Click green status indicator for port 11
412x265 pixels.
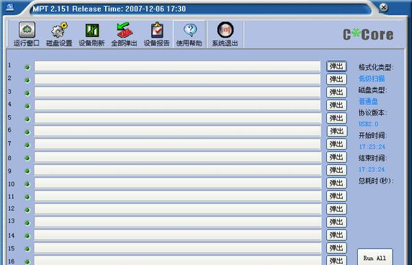27,197
